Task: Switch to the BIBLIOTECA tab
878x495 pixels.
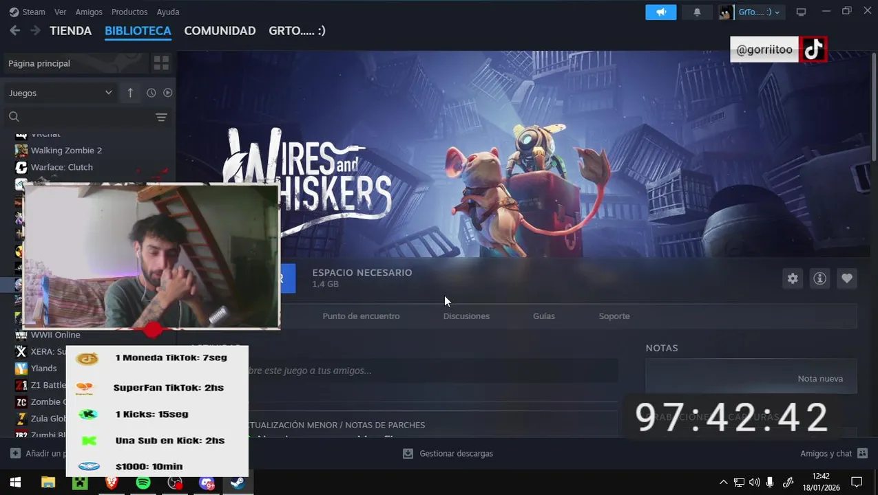Action: coord(138,31)
